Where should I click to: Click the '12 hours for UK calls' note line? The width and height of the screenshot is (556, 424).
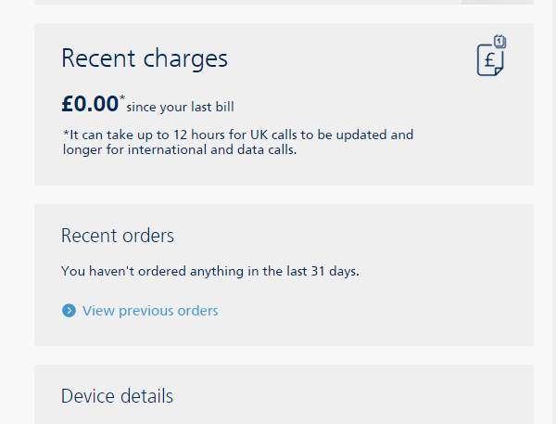click(x=237, y=135)
